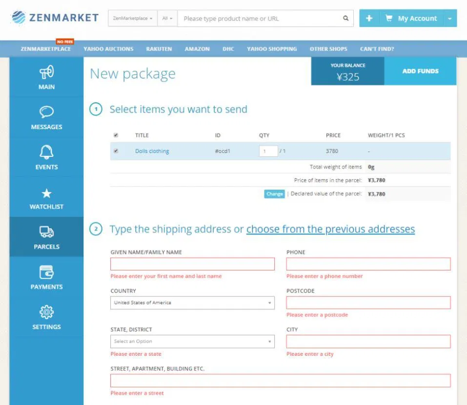The width and height of the screenshot is (467, 405).
Task: Open the Country dropdown
Action: [192, 303]
